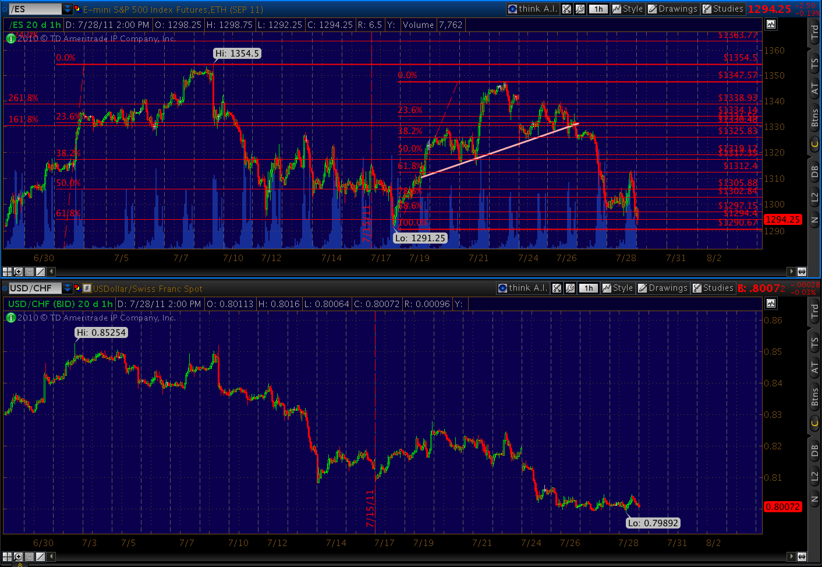Image resolution: width=822 pixels, height=567 pixels.
Task: Expand the /ES symbol dropdown arrow
Action: [68, 9]
